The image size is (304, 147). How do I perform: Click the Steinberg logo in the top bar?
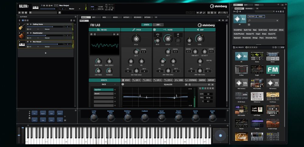tap(218, 6)
